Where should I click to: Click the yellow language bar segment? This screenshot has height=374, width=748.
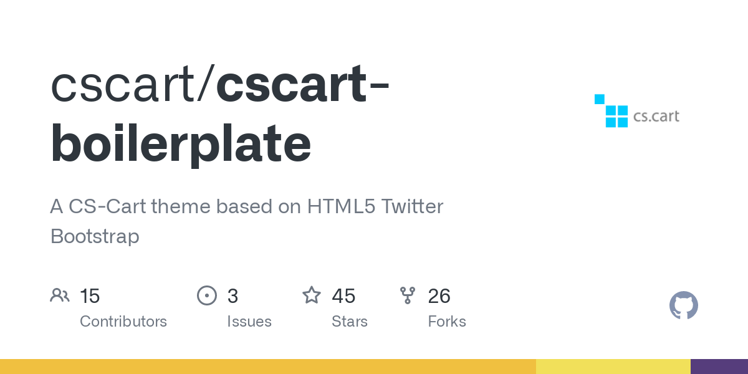[x=613, y=367]
